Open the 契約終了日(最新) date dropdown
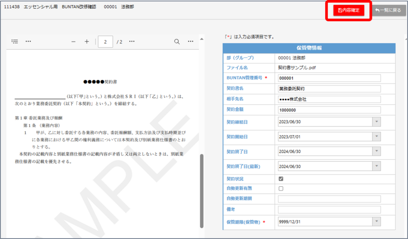The height and width of the screenshot is (239, 408). pyautogui.click(x=376, y=166)
